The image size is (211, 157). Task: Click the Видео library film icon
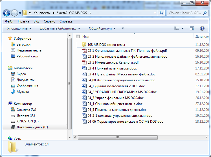tap(13, 74)
